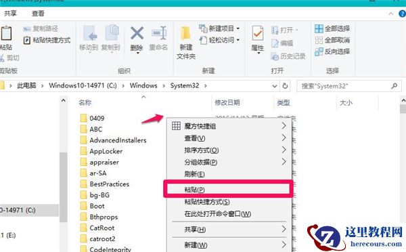Screen dimensions: 406x252
Task: Click the grid icon beside 魔方快捷组
Action: (176, 126)
